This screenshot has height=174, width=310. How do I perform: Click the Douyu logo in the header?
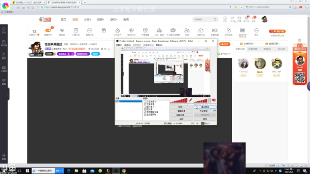(45, 20)
